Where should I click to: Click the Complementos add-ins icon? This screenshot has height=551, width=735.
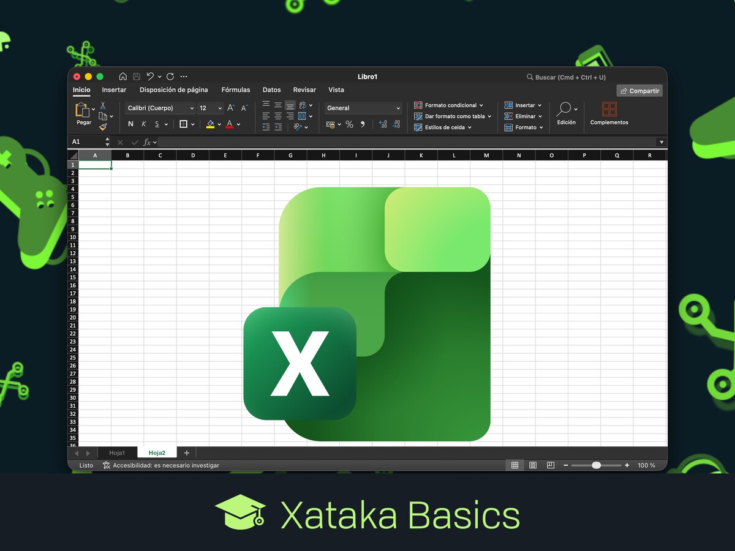[609, 109]
